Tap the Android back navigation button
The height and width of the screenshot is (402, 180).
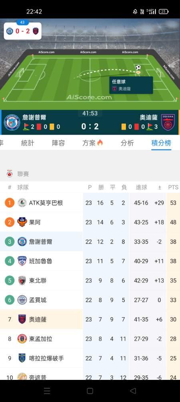pyautogui.click(x=133, y=391)
